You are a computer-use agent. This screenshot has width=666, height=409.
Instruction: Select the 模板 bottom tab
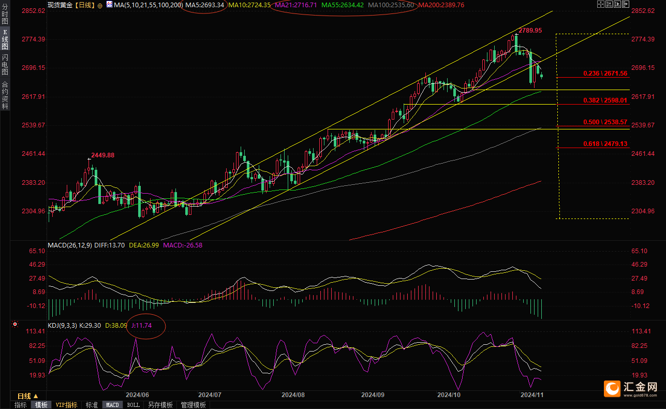tap(41, 405)
